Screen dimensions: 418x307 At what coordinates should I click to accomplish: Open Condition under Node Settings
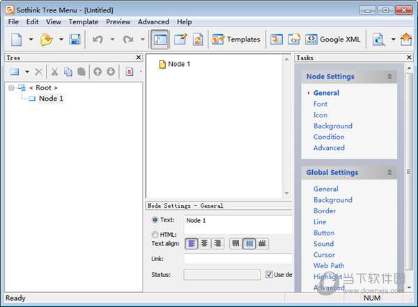tap(329, 137)
